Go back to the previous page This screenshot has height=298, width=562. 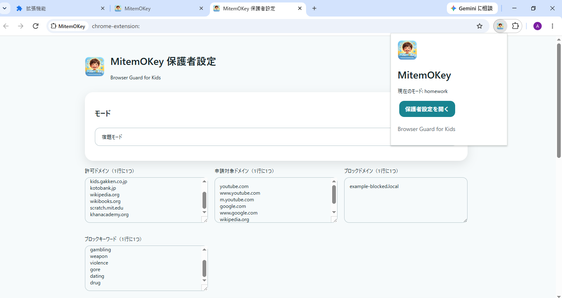click(6, 26)
